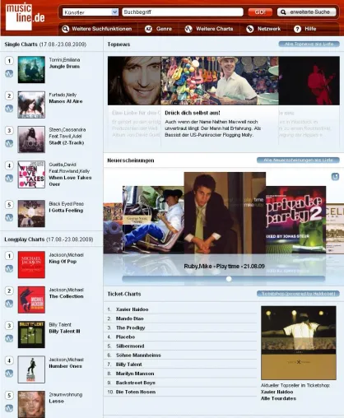Click Alle Neuerscheinungen als Liste button
The image size is (344, 418).
click(298, 160)
